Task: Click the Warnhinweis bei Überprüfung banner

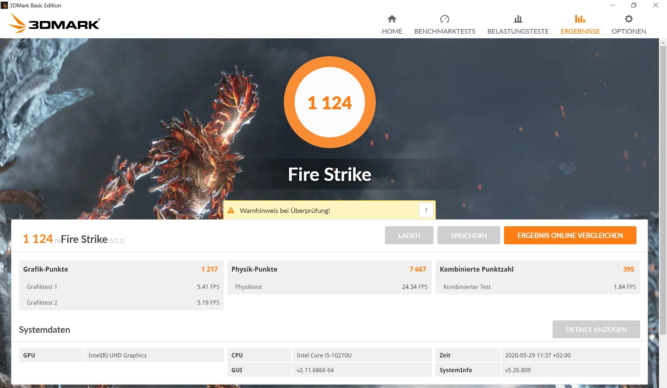Action: 329,211
